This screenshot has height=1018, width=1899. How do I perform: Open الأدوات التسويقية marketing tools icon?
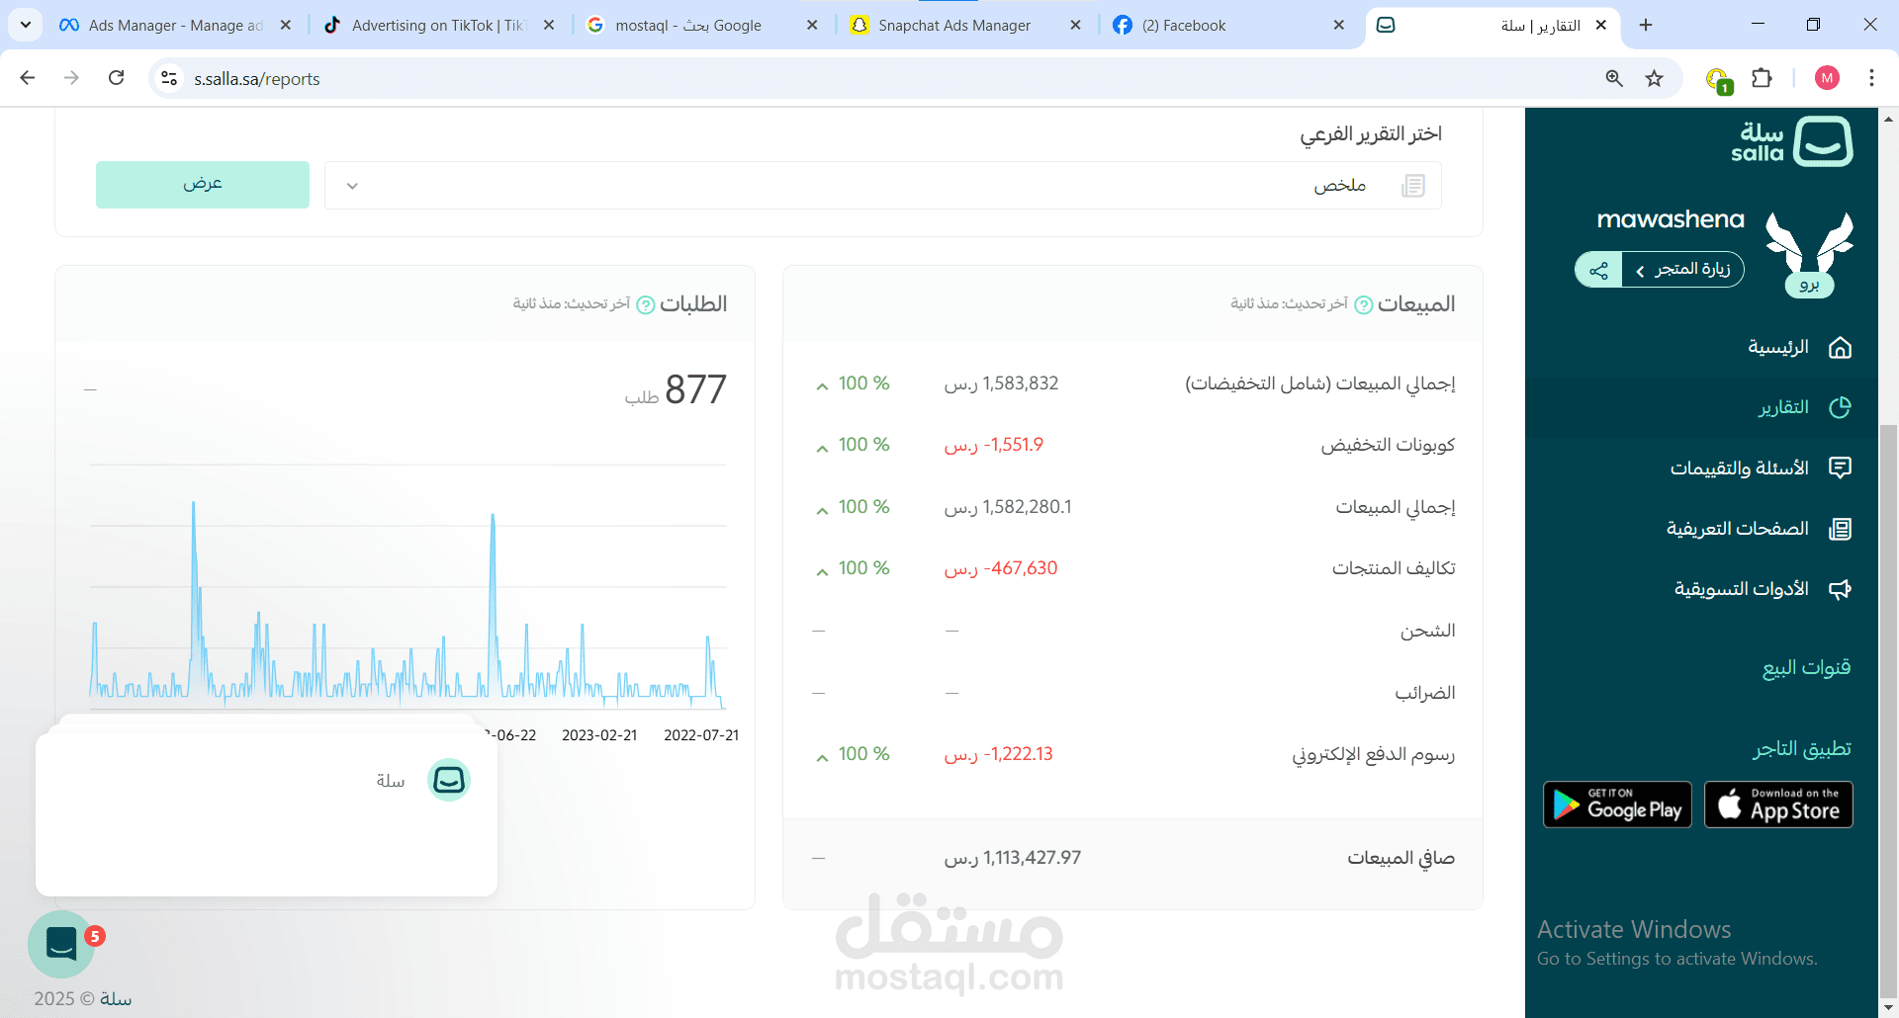tap(1841, 588)
